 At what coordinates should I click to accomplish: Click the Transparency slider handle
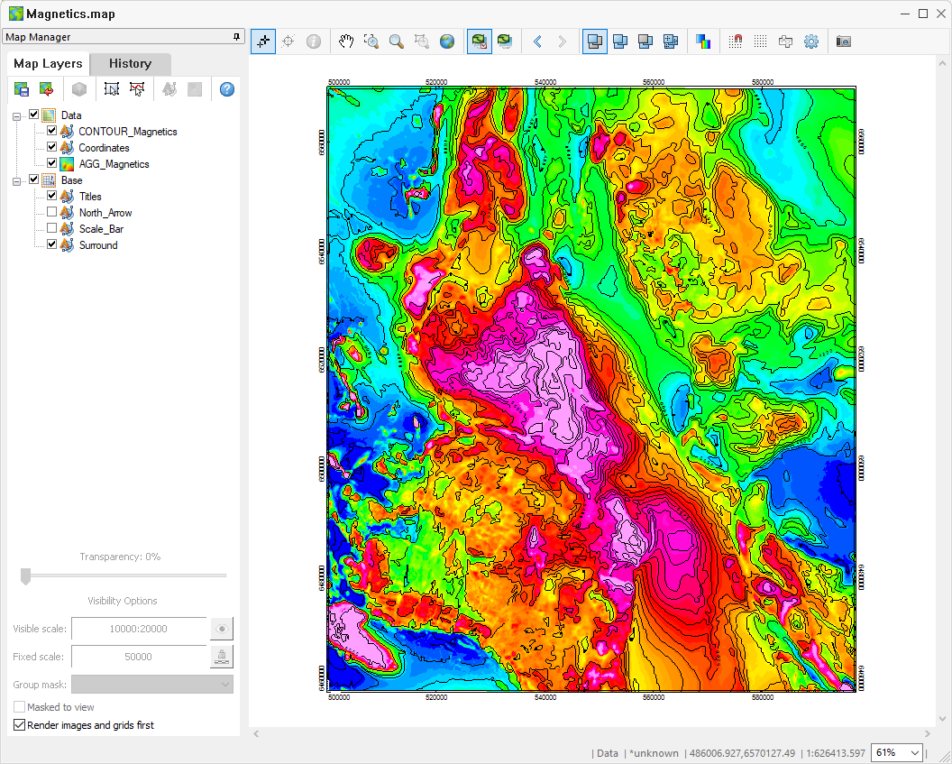point(25,576)
